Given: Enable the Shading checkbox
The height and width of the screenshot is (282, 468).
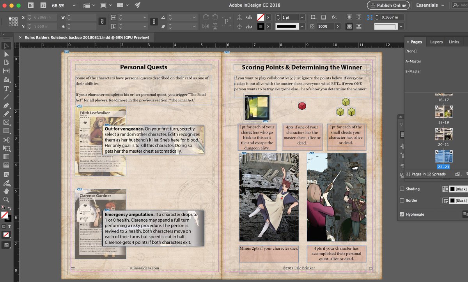Looking at the screenshot, I should (402, 189).
